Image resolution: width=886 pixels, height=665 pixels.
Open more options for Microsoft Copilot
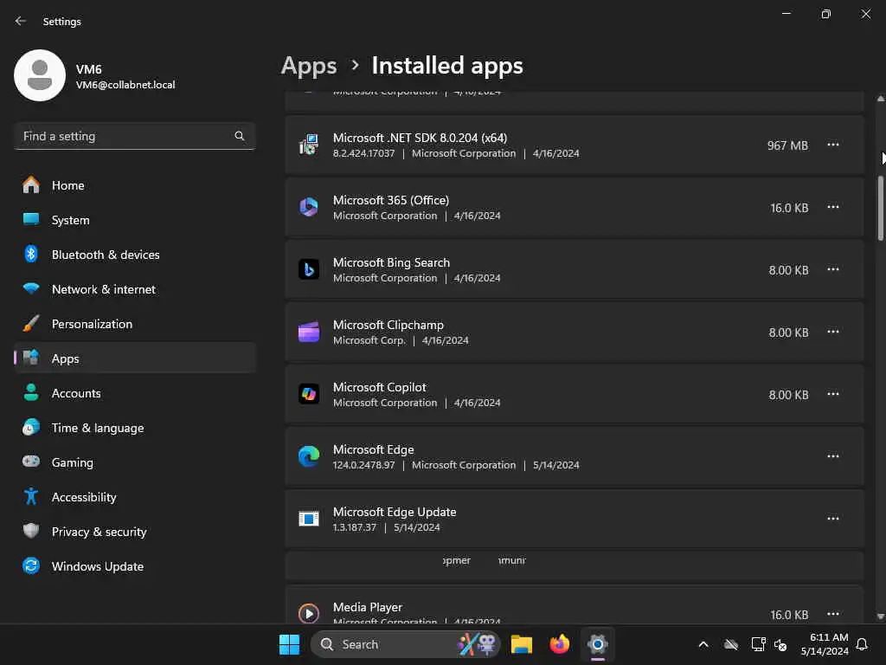833,394
